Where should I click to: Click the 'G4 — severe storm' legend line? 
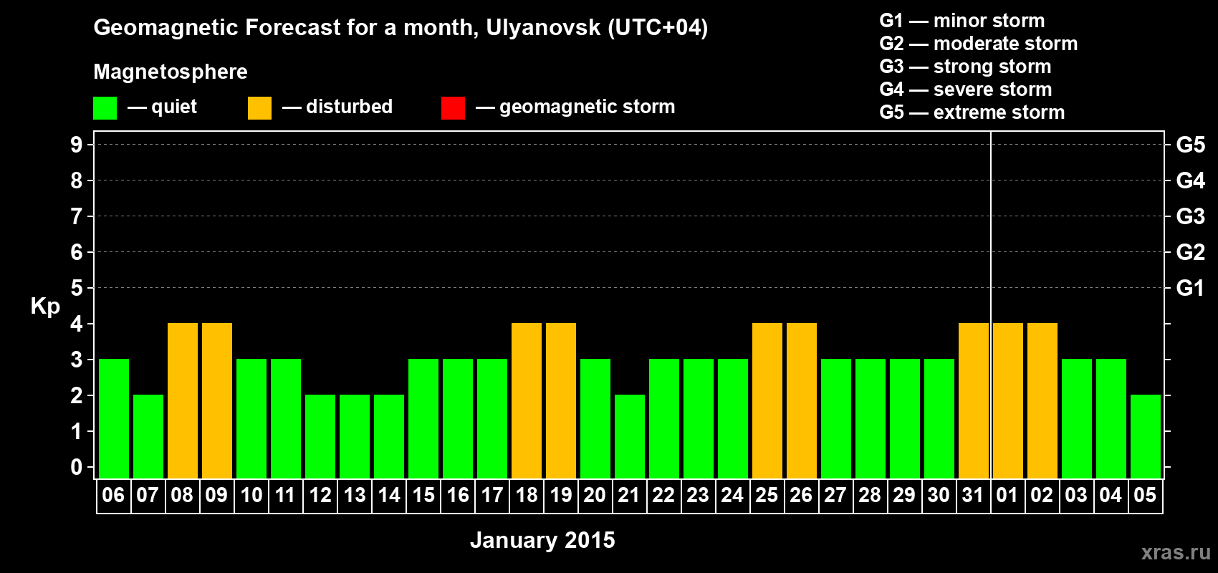point(966,90)
